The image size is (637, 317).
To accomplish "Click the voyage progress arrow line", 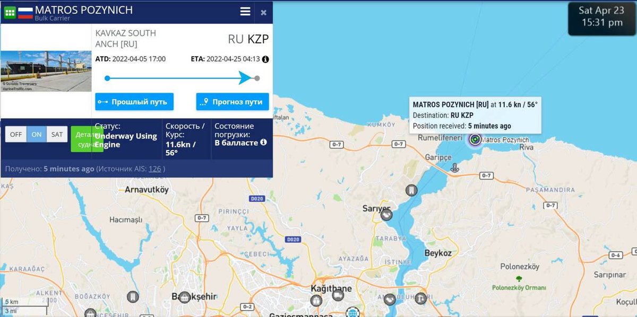I will 182,78.
